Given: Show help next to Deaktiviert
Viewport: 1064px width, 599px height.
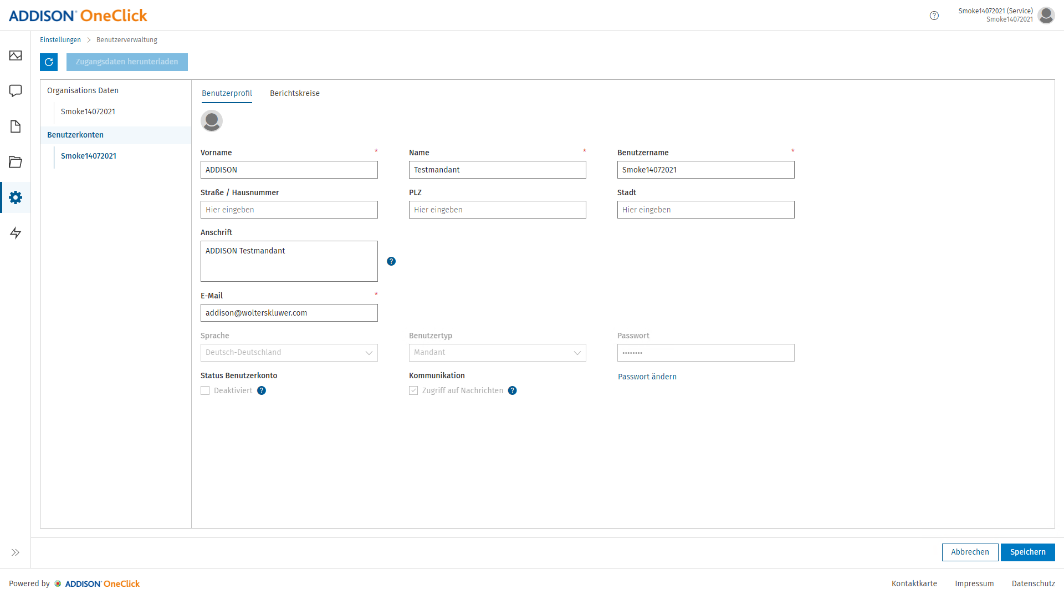Looking at the screenshot, I should (x=262, y=390).
